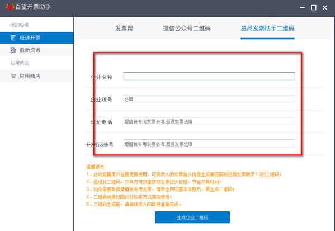Click tip 2 about 通过此二维码
The width and height of the screenshot is (335, 231).
154,182
